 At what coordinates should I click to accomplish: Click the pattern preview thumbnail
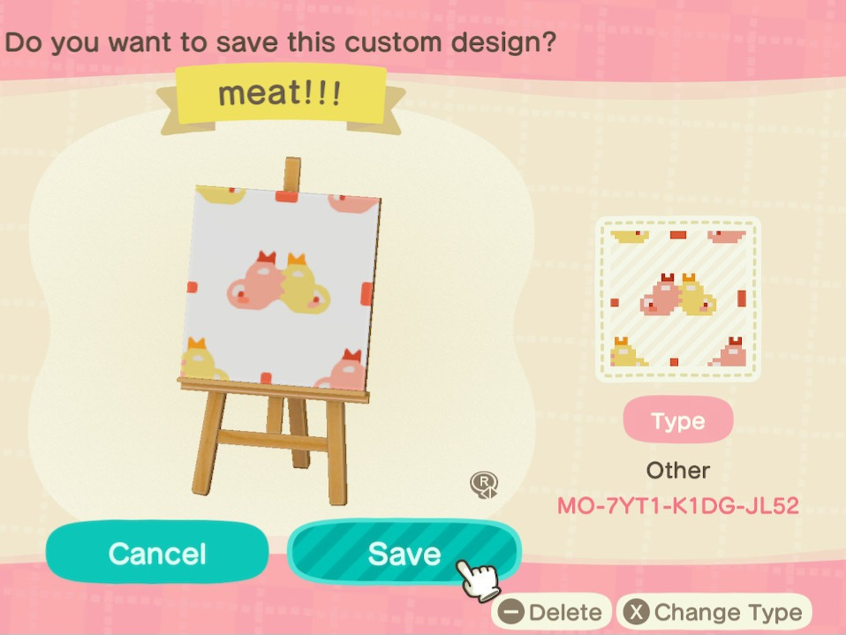tap(678, 299)
